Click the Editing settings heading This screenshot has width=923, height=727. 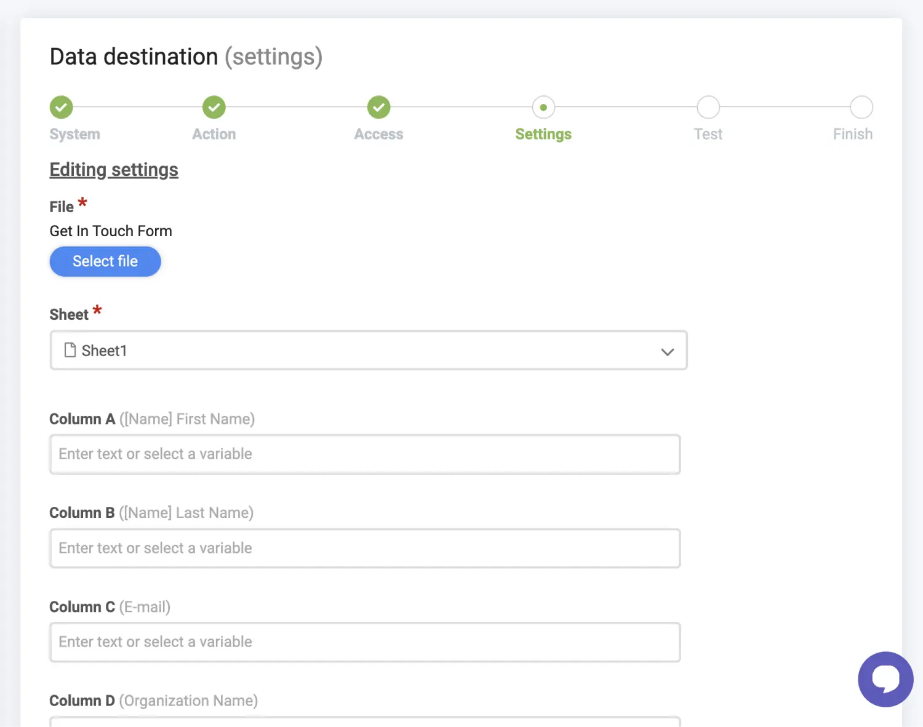click(x=114, y=170)
